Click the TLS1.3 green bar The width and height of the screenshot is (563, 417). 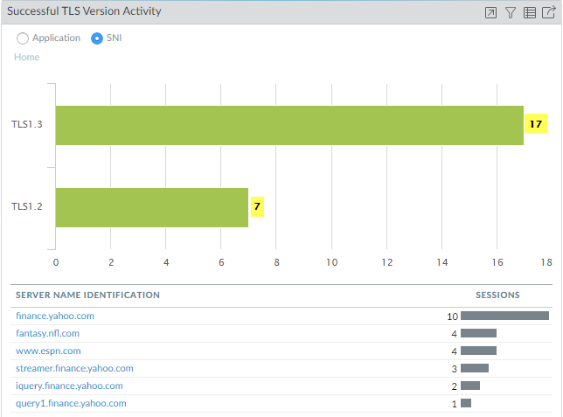point(289,125)
